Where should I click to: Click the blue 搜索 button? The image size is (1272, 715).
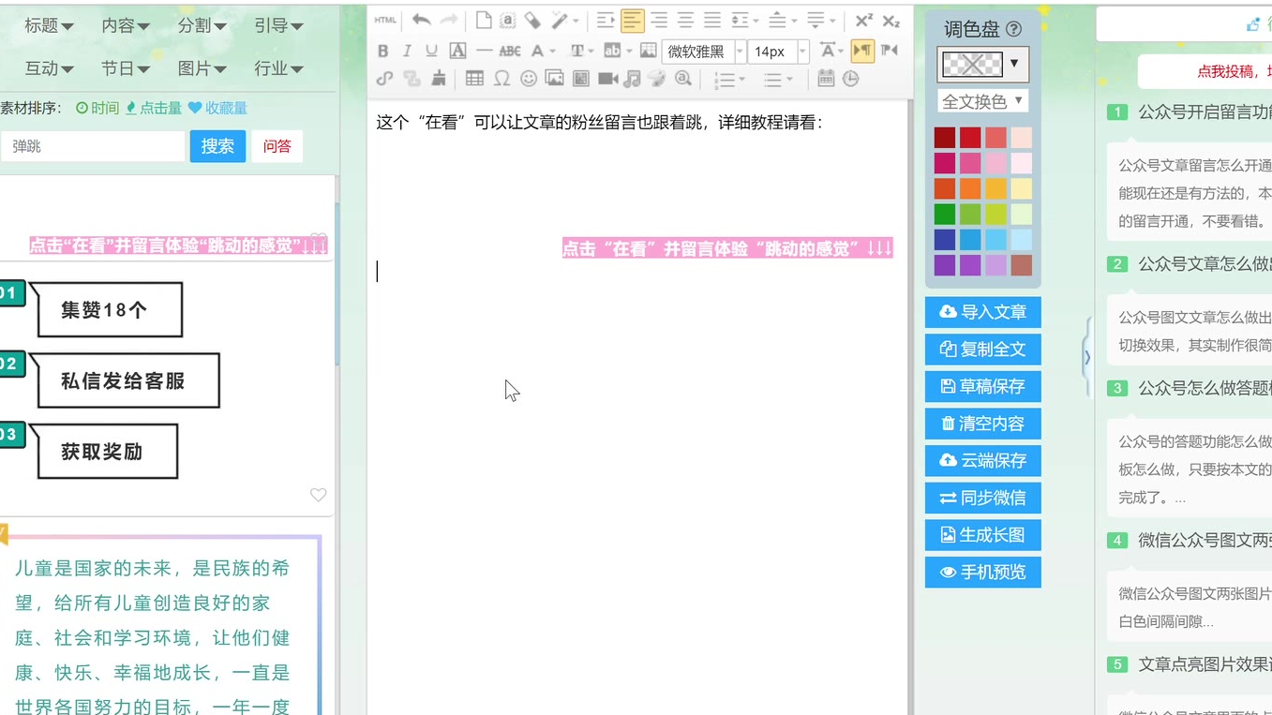[217, 146]
